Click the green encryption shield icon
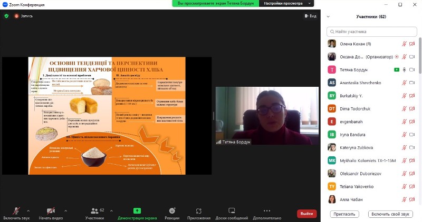Screen dimensions: 422x222 (x=6, y=16)
